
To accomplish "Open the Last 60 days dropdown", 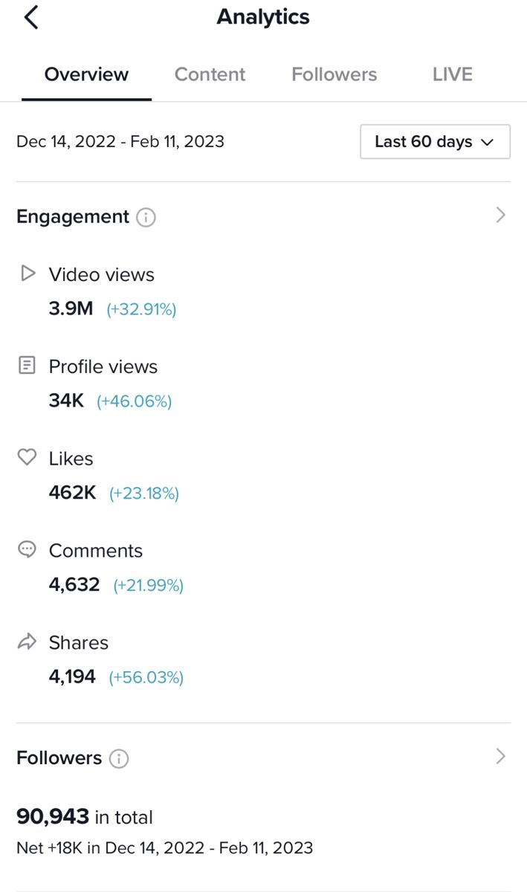I will click(435, 141).
